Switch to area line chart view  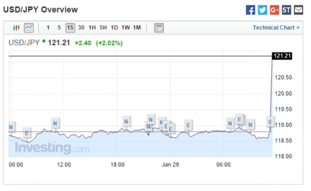[x=29, y=28]
